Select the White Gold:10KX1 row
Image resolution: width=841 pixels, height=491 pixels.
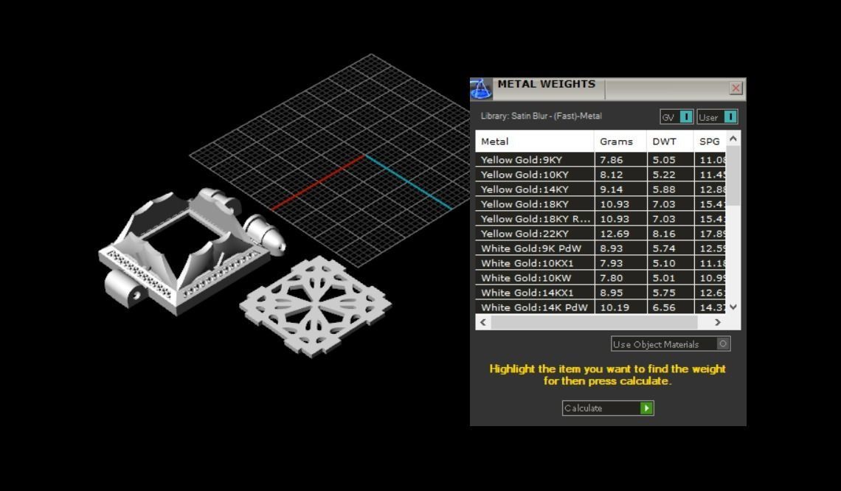[x=601, y=263]
